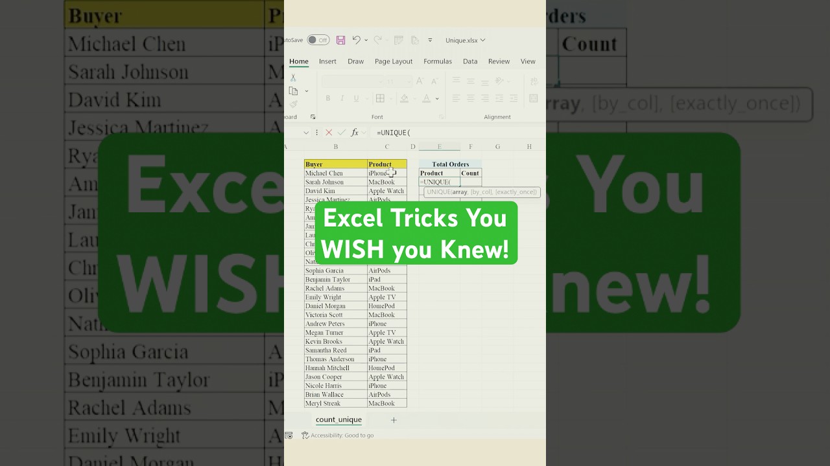The height and width of the screenshot is (466, 830).
Task: Click the Undo arrow icon
Action: click(x=356, y=40)
